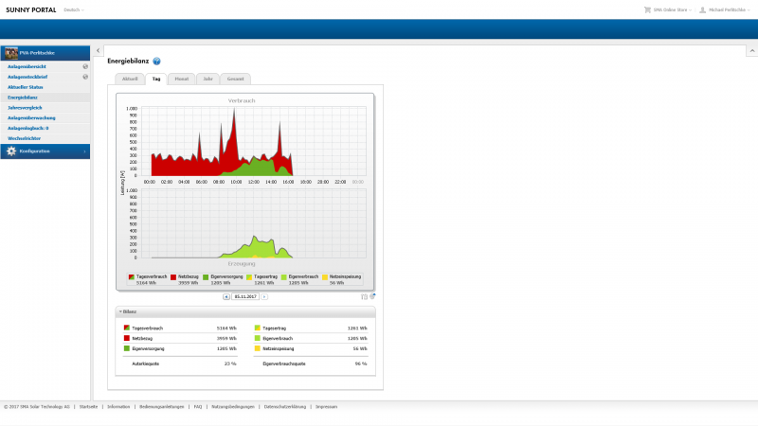Open Anlagenüberwachung in the sidebar
The height and width of the screenshot is (426, 758).
click(31, 117)
